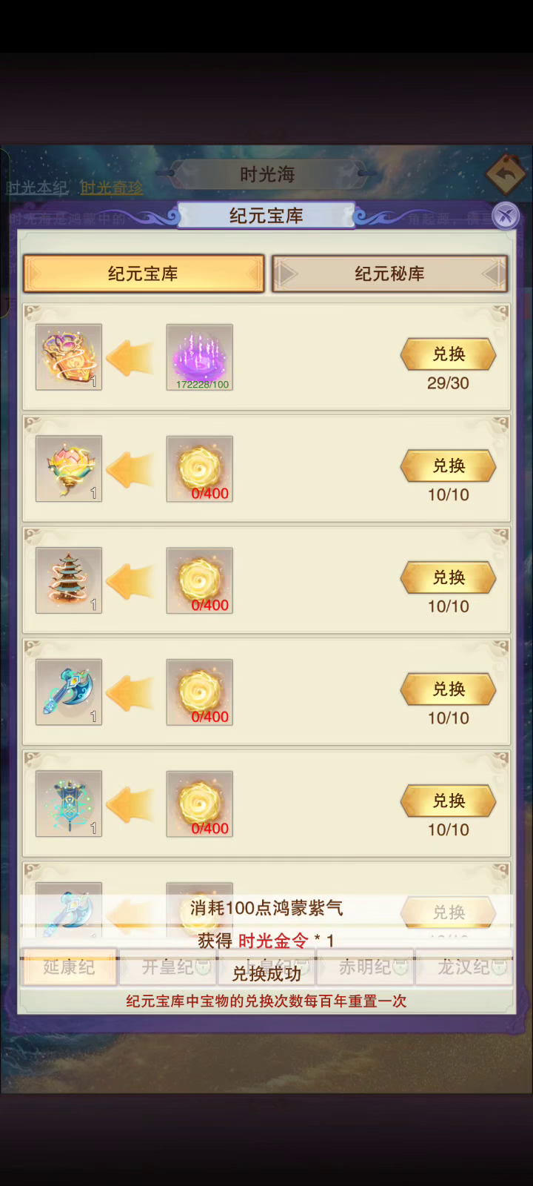Select the banner flag reward icon

pos(69,804)
